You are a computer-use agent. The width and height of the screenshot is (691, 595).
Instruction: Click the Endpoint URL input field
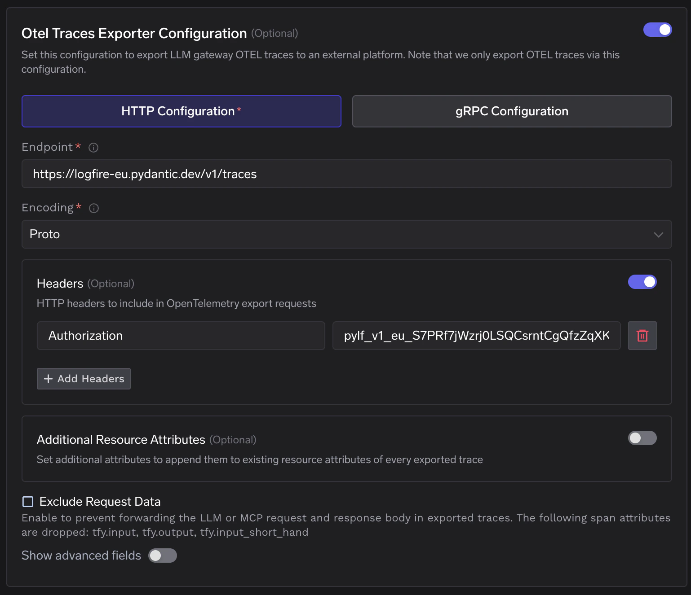tap(347, 174)
